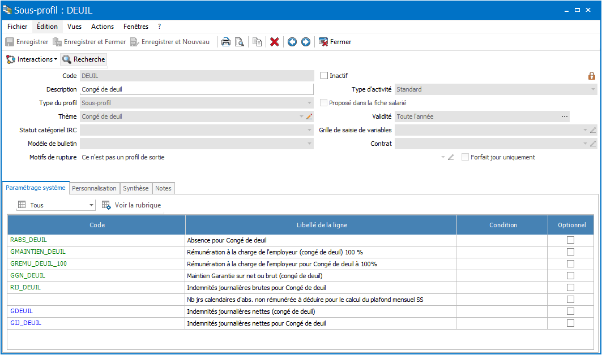Switch to Notes tab
Screen dimensions: 602x355
(163, 188)
